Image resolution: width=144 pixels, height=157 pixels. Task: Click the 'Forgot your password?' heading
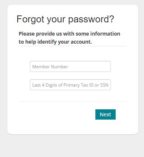pos(65,19)
